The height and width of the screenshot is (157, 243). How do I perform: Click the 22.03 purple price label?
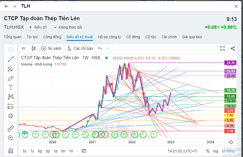[231, 71]
